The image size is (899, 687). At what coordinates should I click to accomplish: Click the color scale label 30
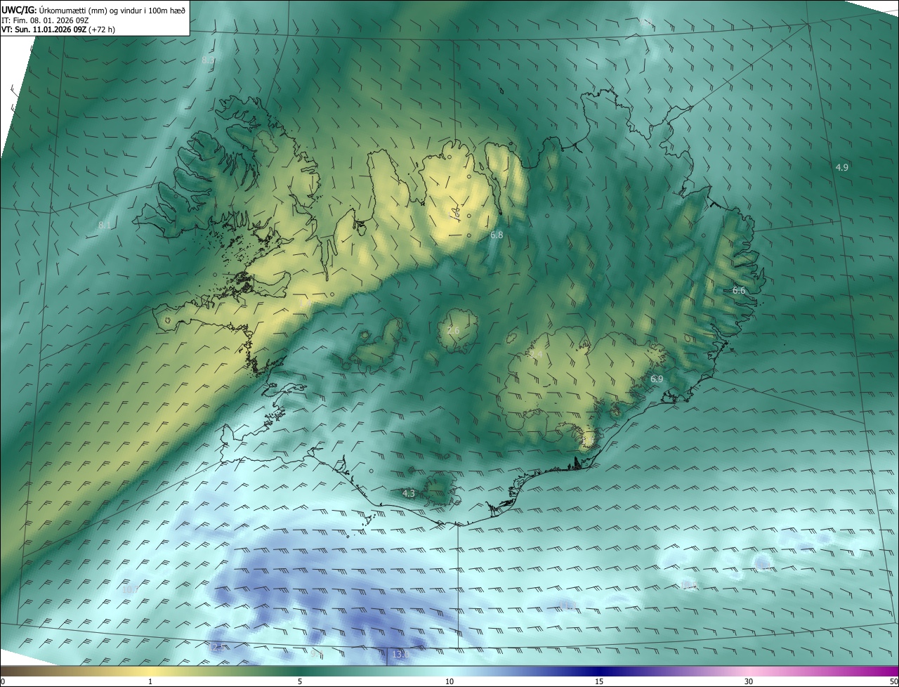(749, 681)
